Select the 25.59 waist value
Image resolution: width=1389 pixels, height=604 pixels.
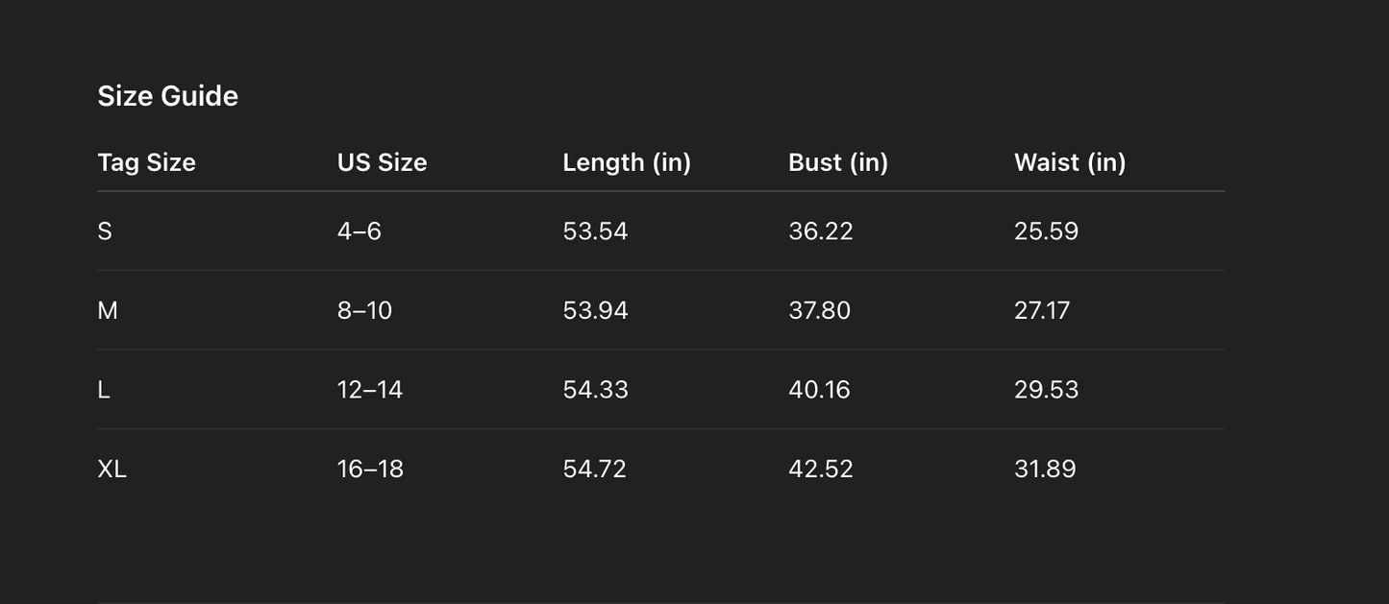pyautogui.click(x=1046, y=231)
